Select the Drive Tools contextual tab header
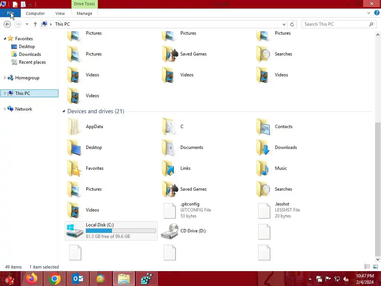 (x=84, y=4)
